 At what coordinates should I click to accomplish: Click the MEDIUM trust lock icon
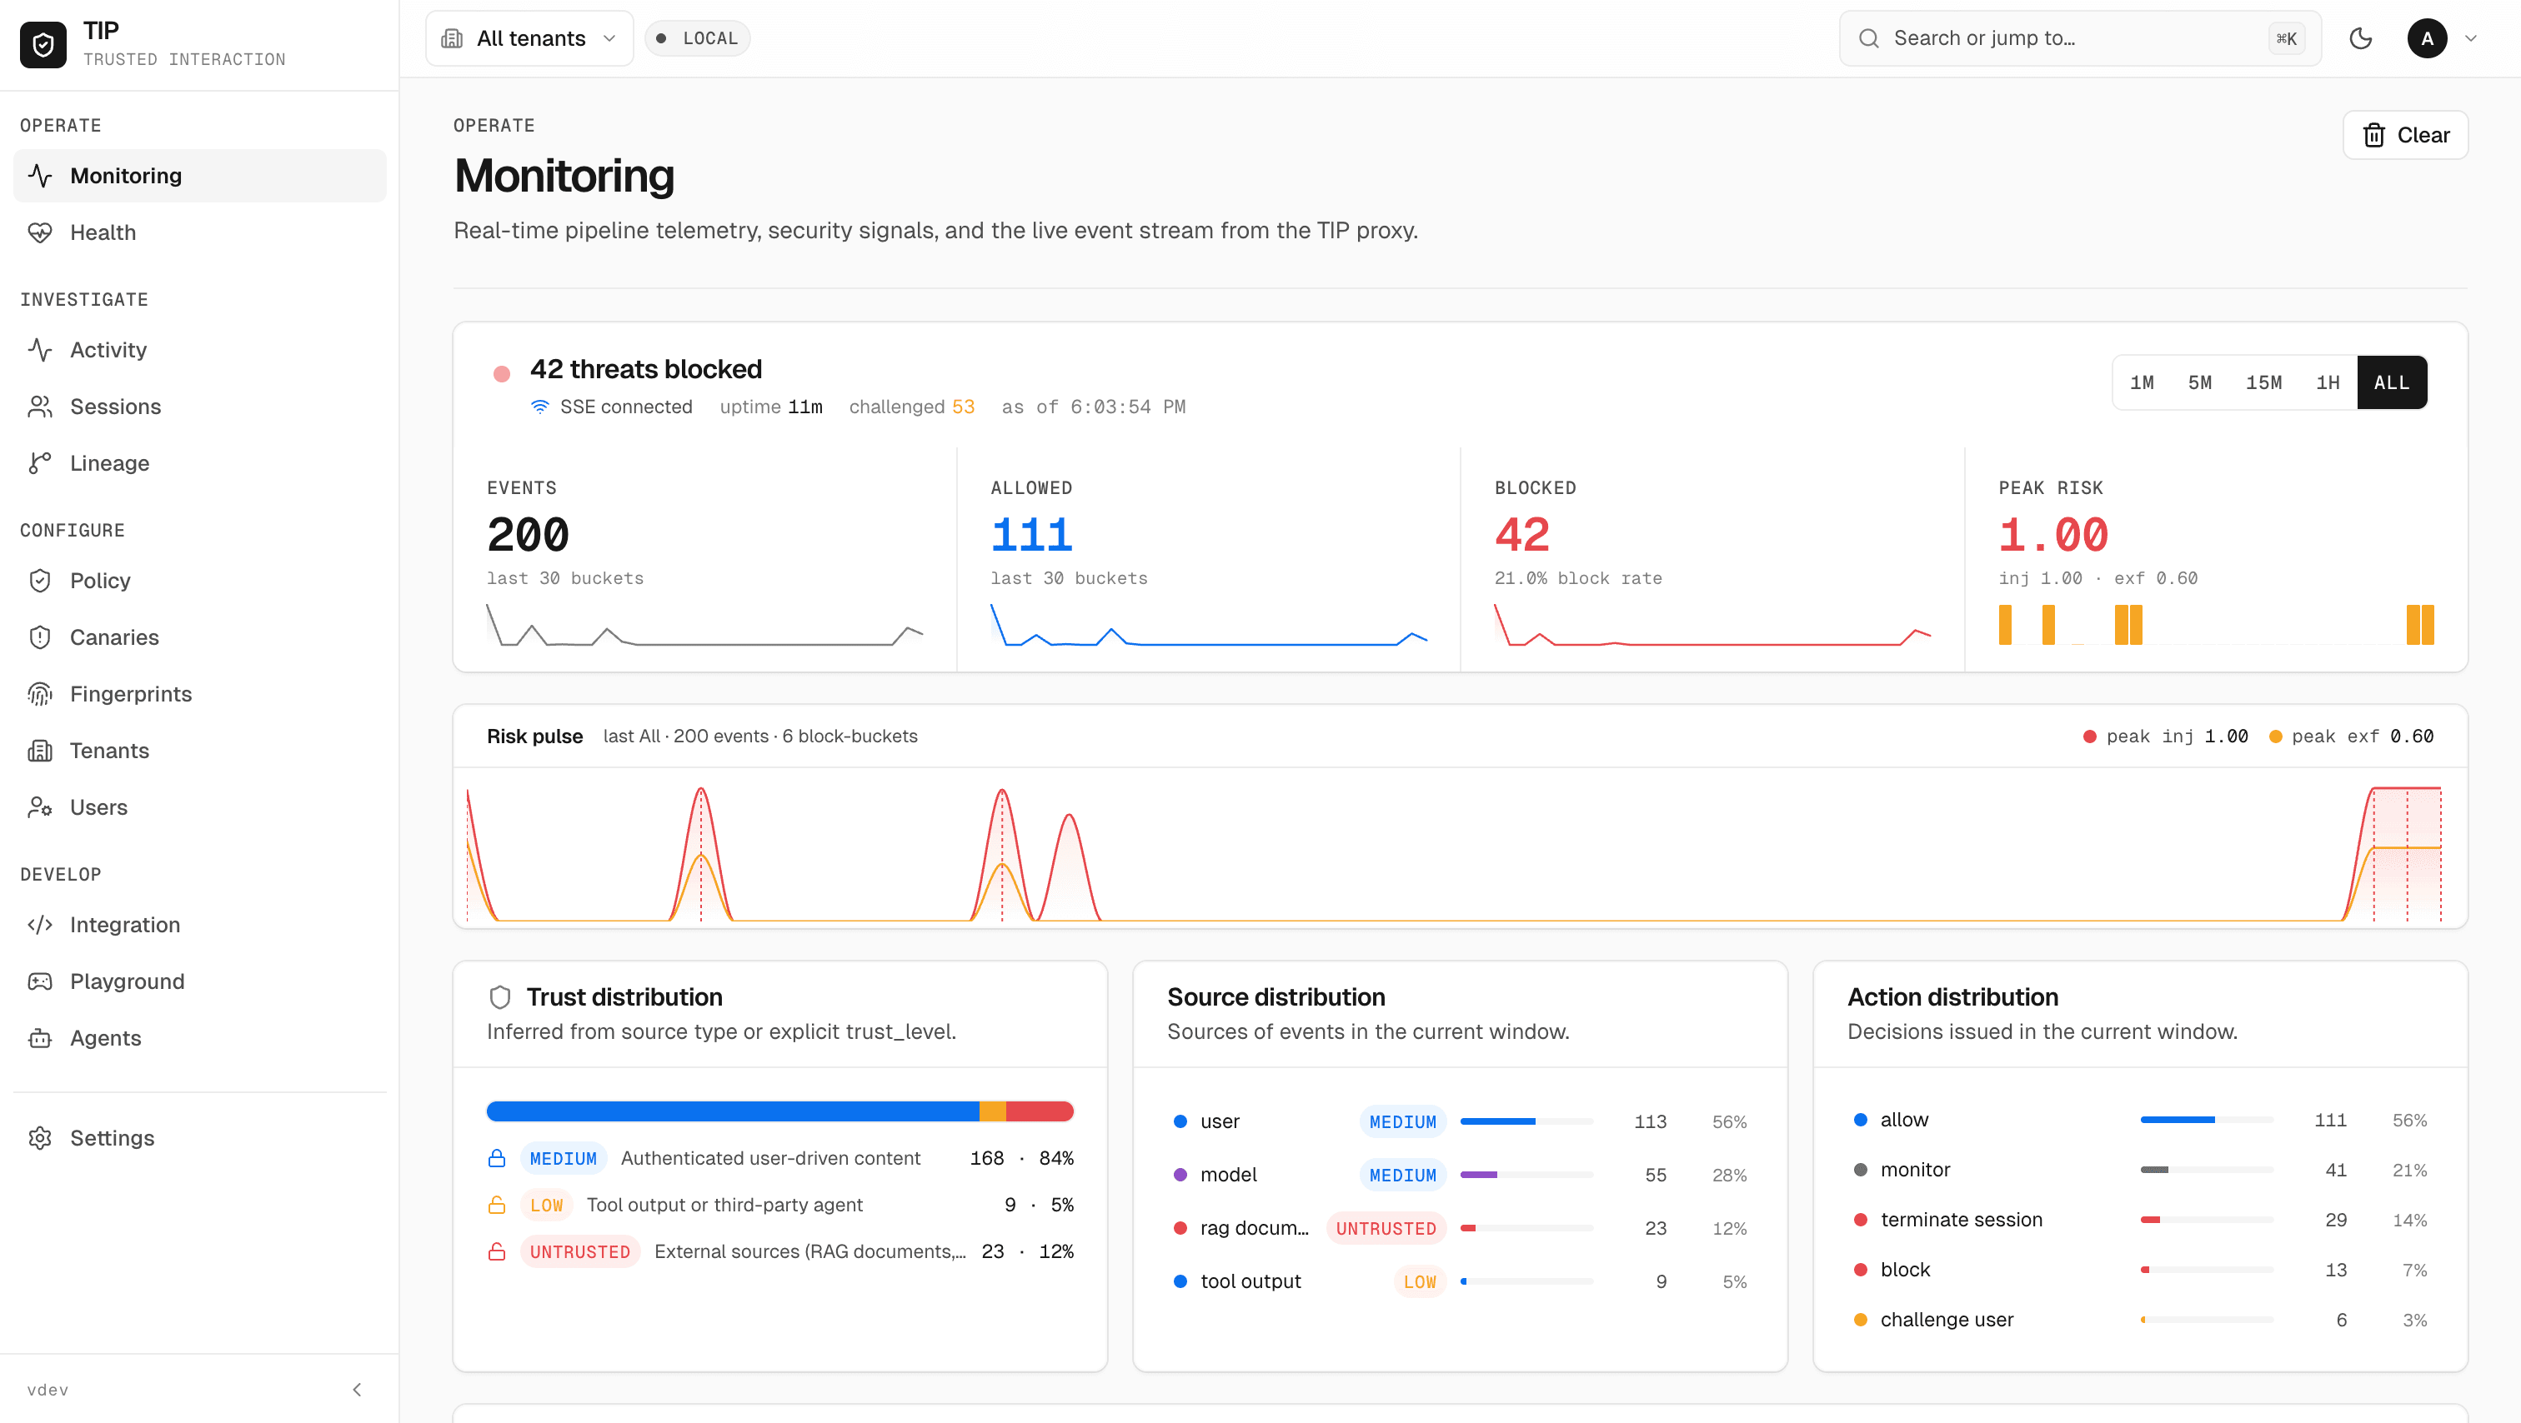coord(497,1159)
